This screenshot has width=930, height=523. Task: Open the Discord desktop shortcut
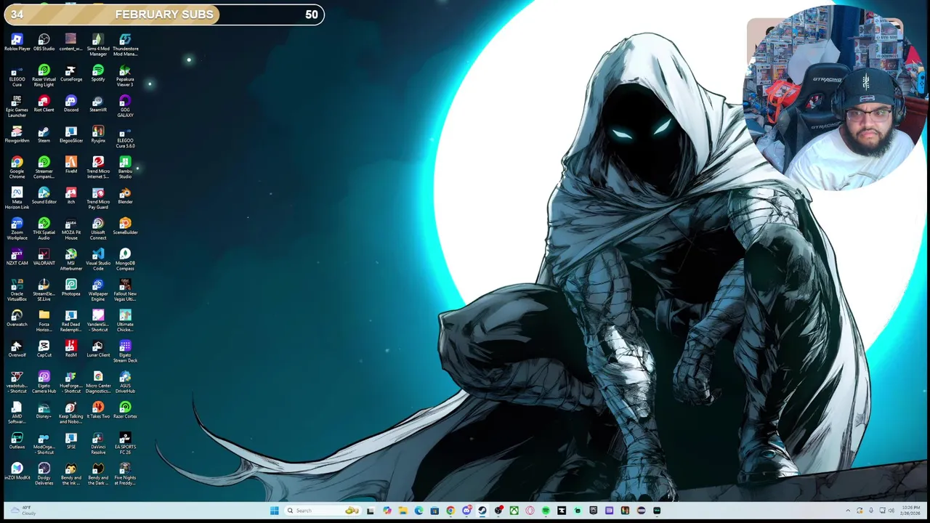[x=71, y=104]
